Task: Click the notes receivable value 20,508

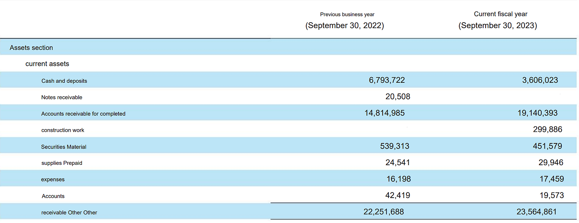Action: [x=398, y=97]
